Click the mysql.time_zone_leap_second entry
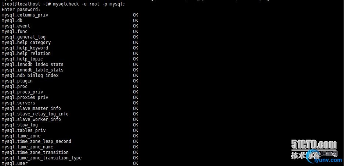The image size is (344, 166). [36, 141]
